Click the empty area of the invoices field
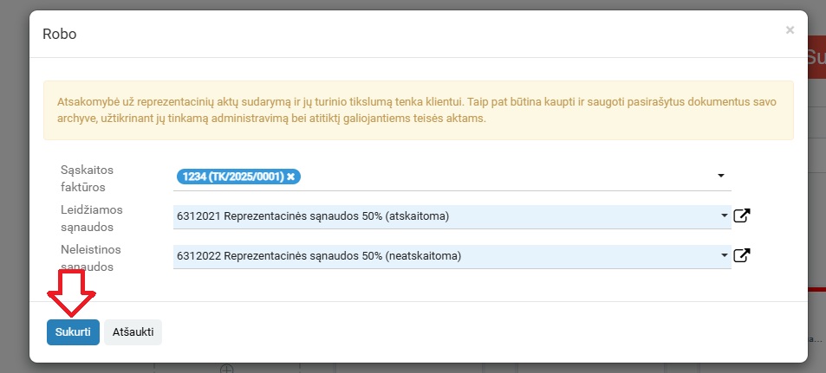Screen dimensions: 826x373 click(505, 177)
